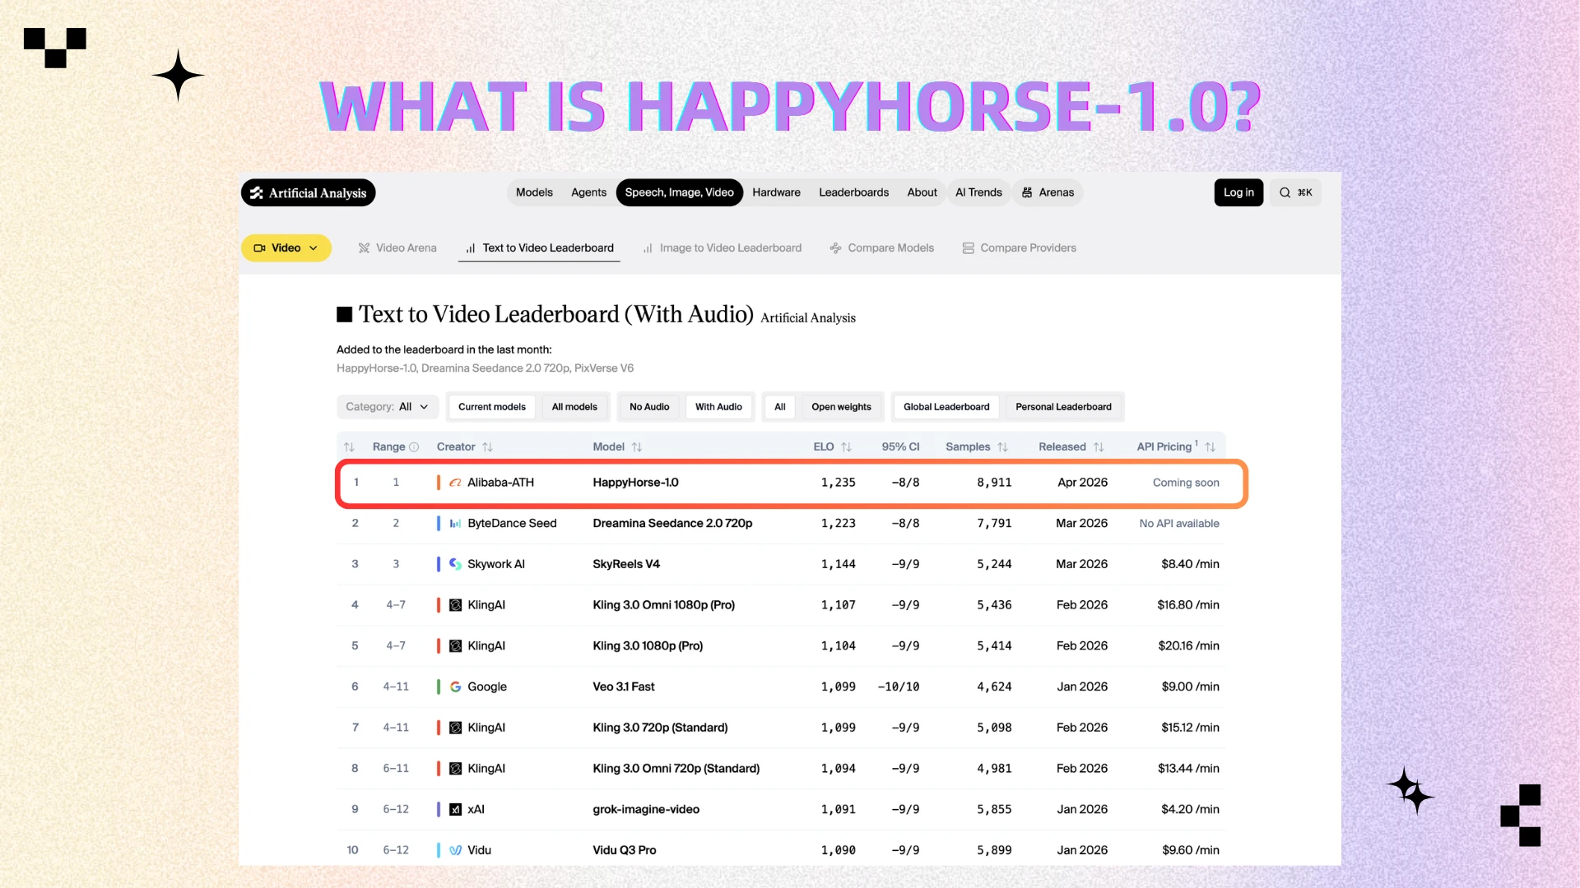Click the Compare Providers icon
Screen dimensions: 1580x888
tap(968, 247)
